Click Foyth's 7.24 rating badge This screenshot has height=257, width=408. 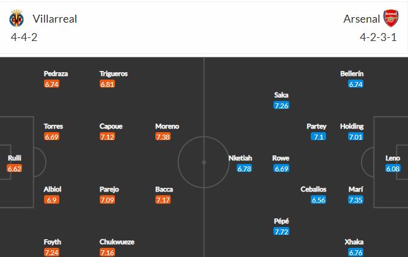[51, 253]
